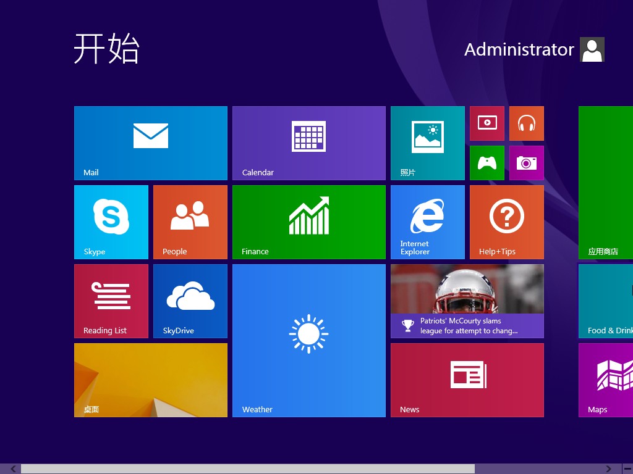Launch the Xbox games controller tile

(x=486, y=163)
